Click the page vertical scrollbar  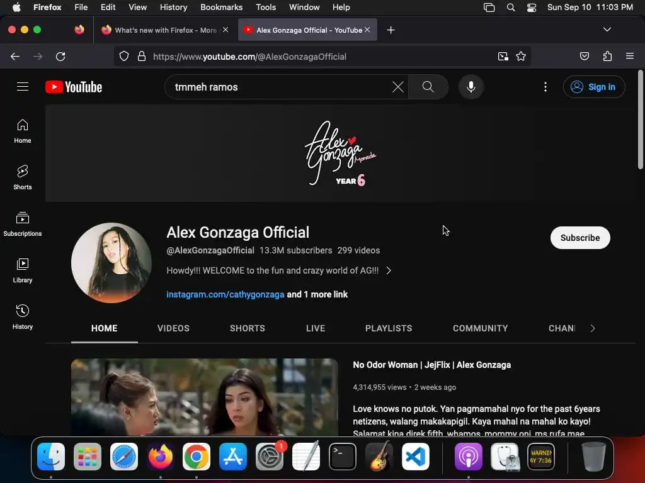point(641,119)
